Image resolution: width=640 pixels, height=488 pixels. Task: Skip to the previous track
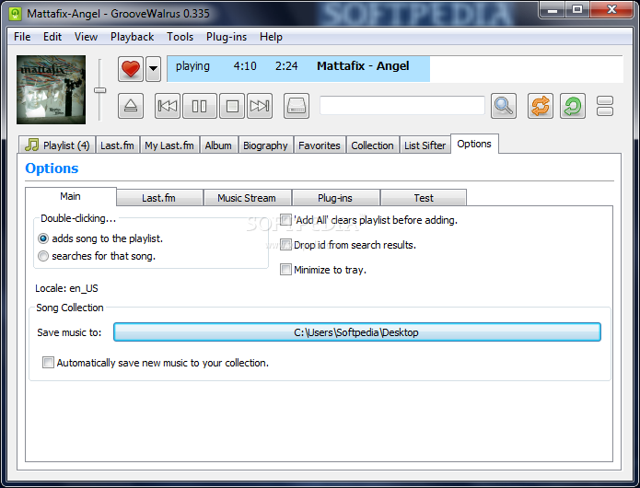(168, 106)
